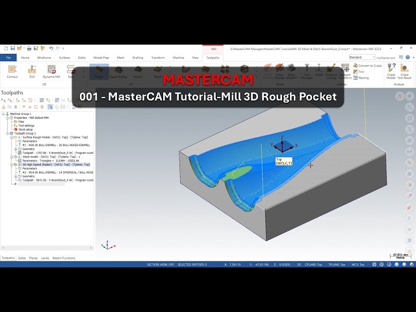The width and height of the screenshot is (416, 312).
Task: Toggle posting on selected operations
Action: pyautogui.click(x=16, y=107)
